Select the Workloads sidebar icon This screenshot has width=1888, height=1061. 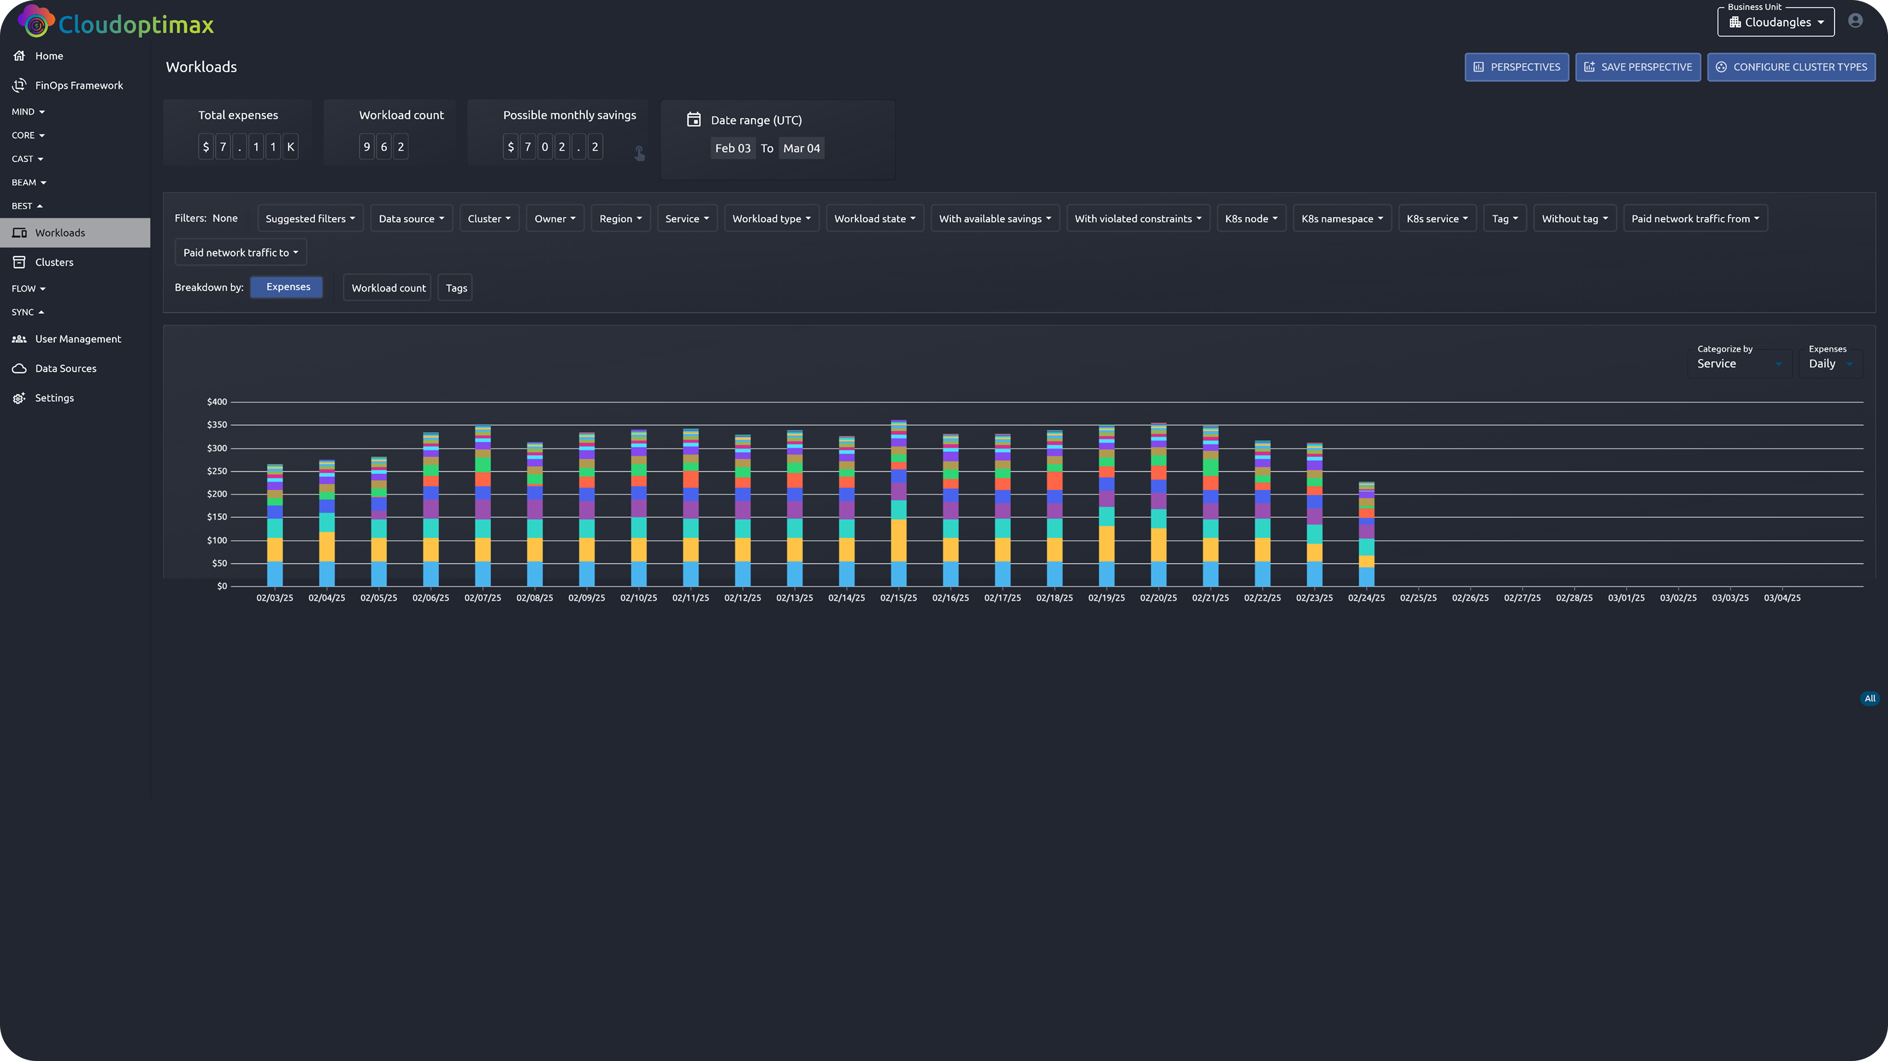point(20,233)
